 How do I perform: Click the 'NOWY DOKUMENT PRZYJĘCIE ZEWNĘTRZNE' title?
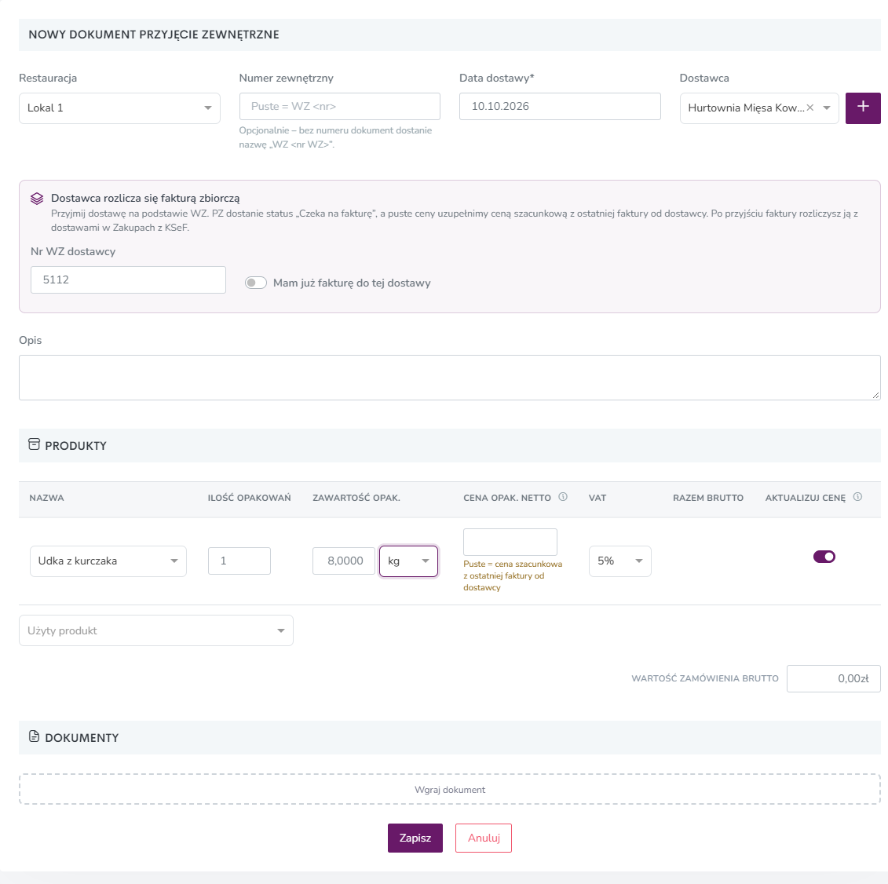(x=154, y=35)
